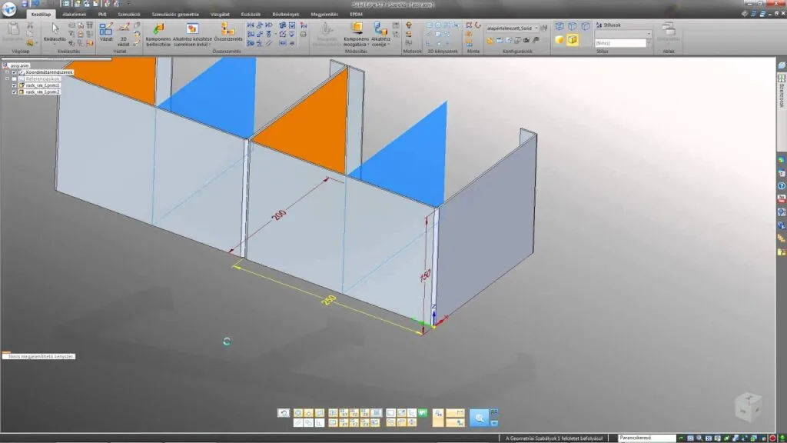The height and width of the screenshot is (443, 787).
Task: Open quick access toolbar customize dropdown
Action: coord(128,4)
